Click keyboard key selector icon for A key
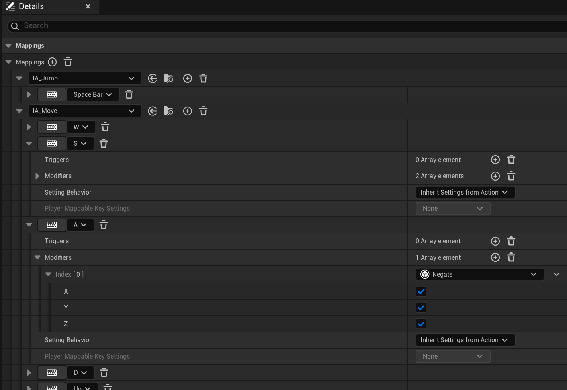Image resolution: width=567 pixels, height=390 pixels. tap(52, 225)
